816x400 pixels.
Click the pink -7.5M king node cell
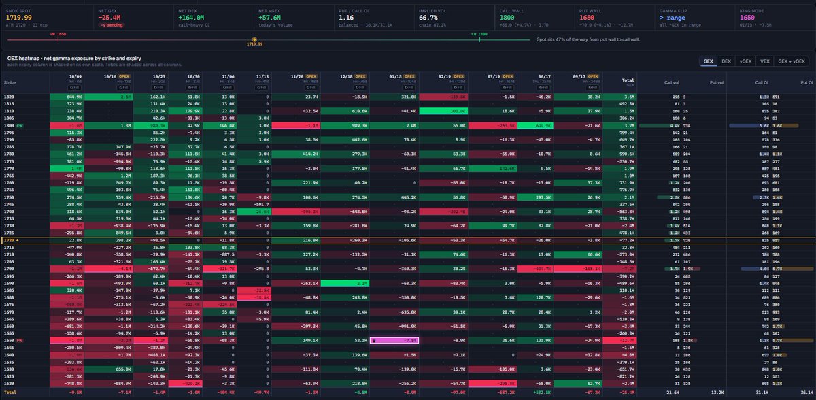pos(394,339)
